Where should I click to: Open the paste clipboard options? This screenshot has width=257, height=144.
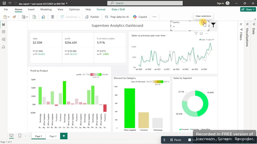[6, 17]
